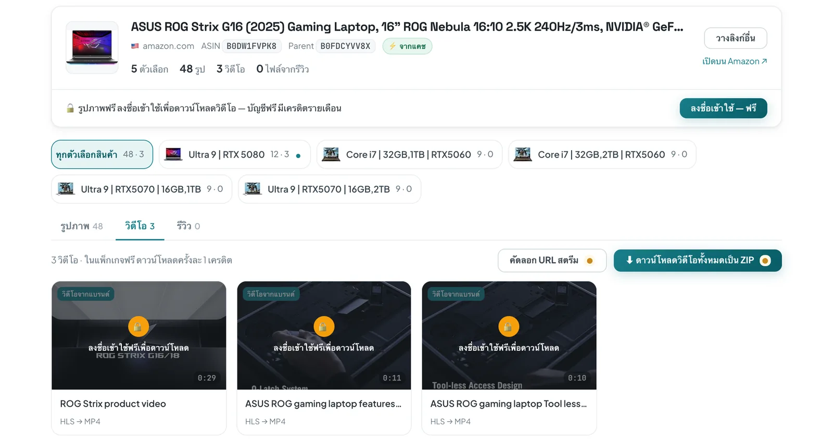The image size is (833, 442).
Task: Click the laptop icon in the Ultra 9 RTX 5080 chip
Action: [x=173, y=154]
